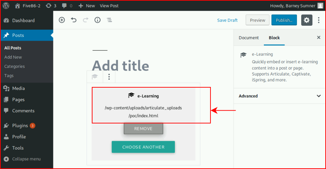
Task: Open the comments bubble in the admin bar
Action: click(x=67, y=6)
